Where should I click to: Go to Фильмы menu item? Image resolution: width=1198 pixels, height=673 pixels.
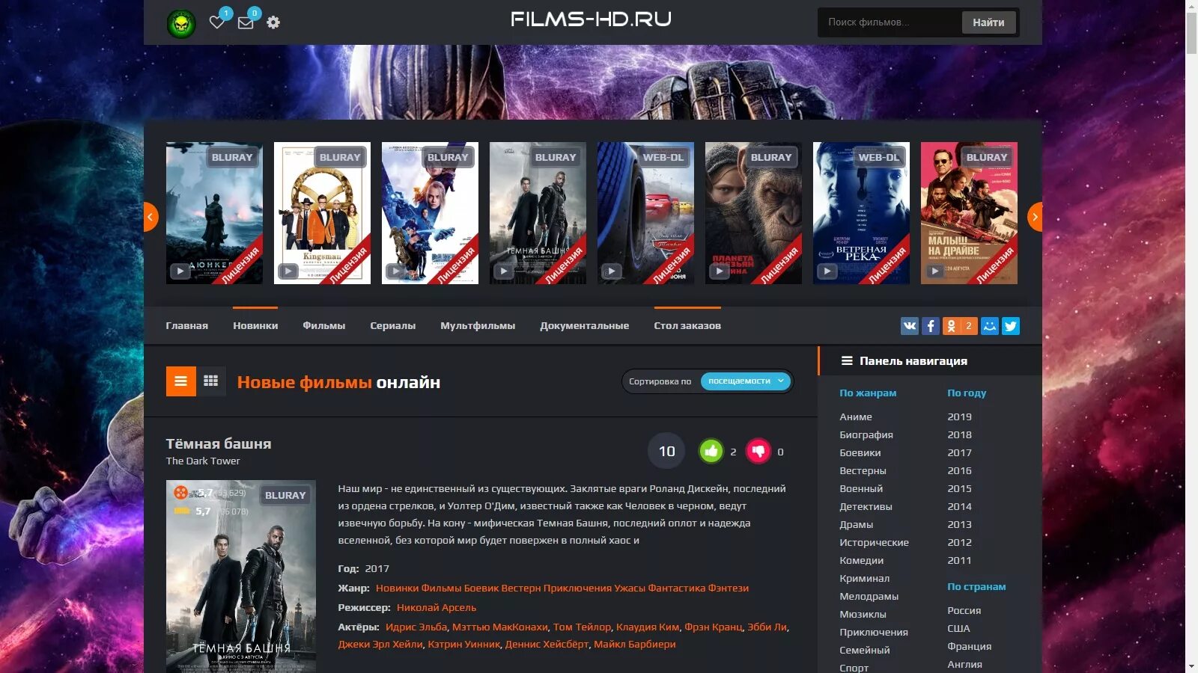(x=323, y=326)
